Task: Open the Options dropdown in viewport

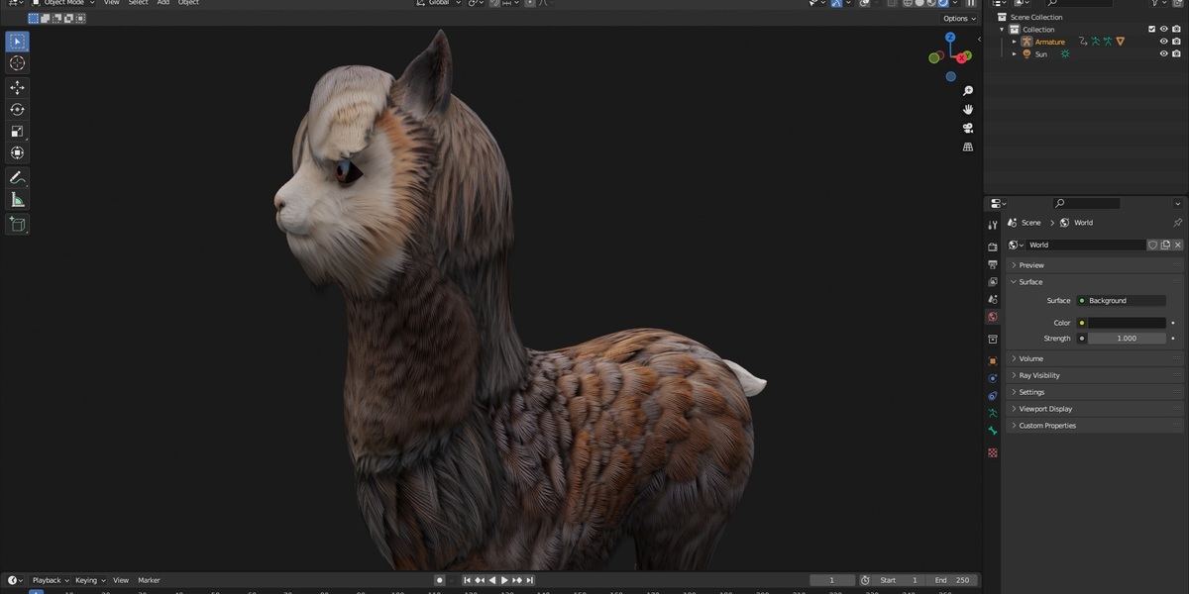Action: tap(958, 18)
